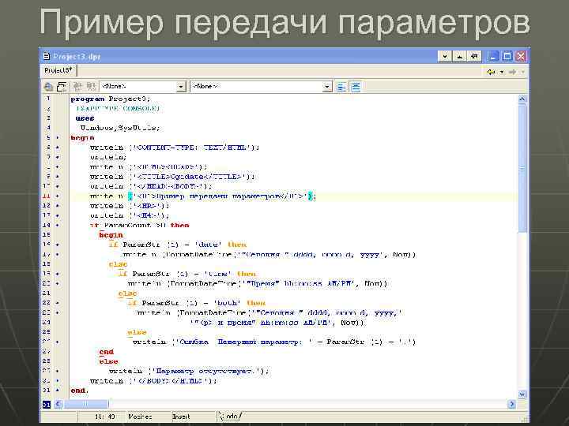Toggle breakpoint dot on final end. line
The width and height of the screenshot is (569, 426).
coord(58,390)
